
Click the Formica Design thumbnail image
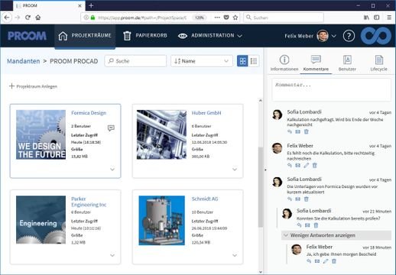[x=41, y=134]
